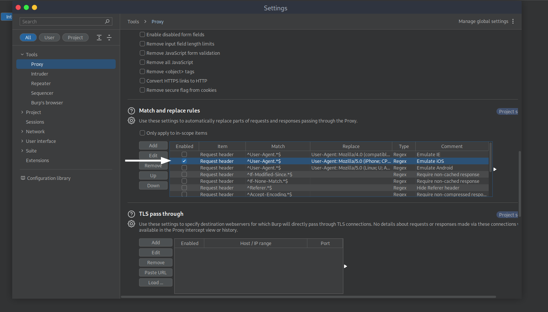Enable the Hide Referer header rule checkbox

[x=184, y=188]
